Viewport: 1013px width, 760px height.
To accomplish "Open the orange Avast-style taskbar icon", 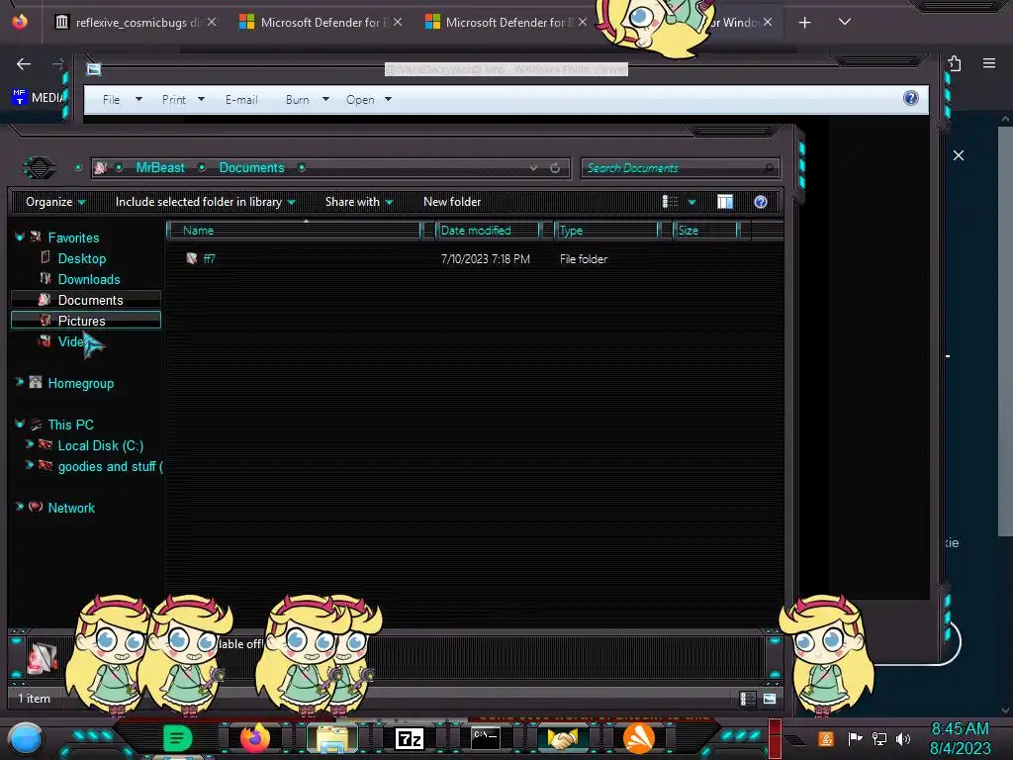I will tap(639, 738).
